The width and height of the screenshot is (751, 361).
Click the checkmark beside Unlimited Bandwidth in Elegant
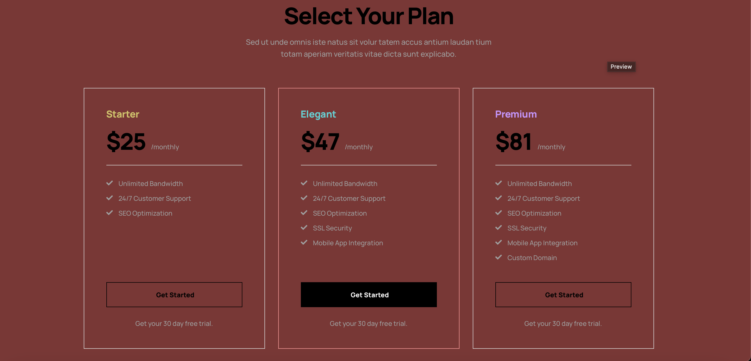[304, 183]
